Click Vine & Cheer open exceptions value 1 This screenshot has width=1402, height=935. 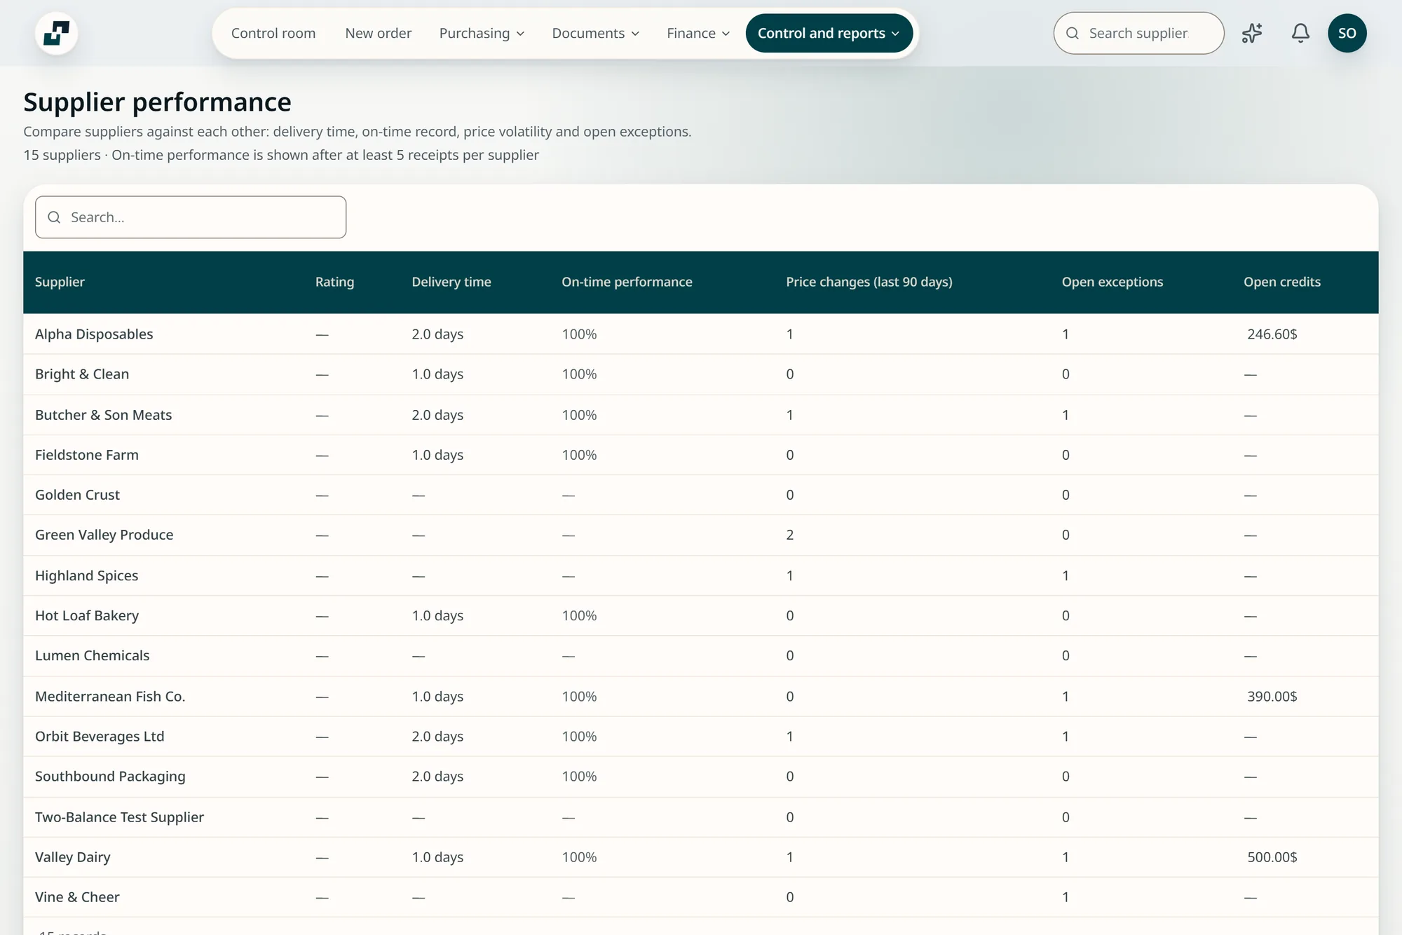[x=1066, y=897]
